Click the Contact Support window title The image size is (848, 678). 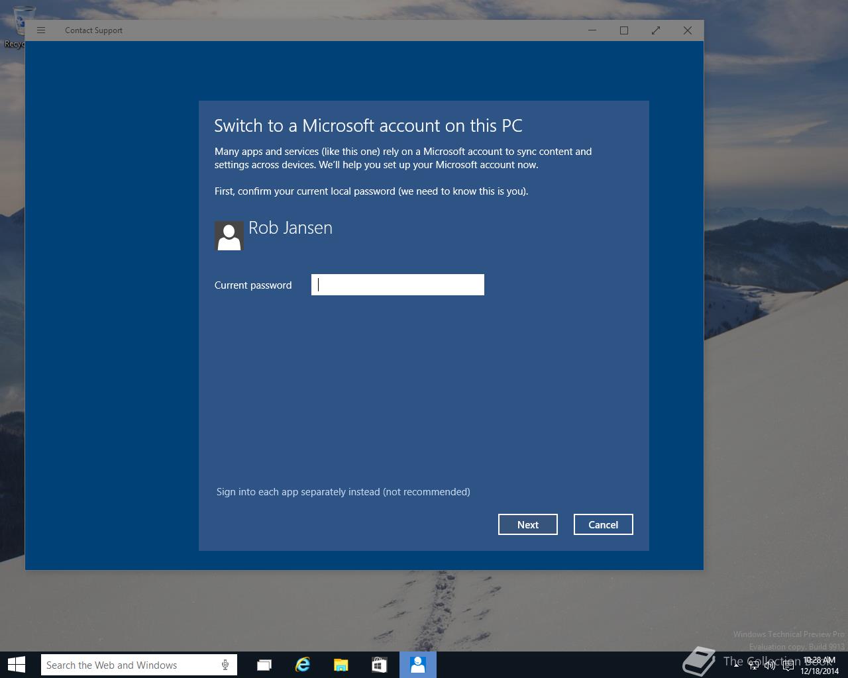pos(93,30)
